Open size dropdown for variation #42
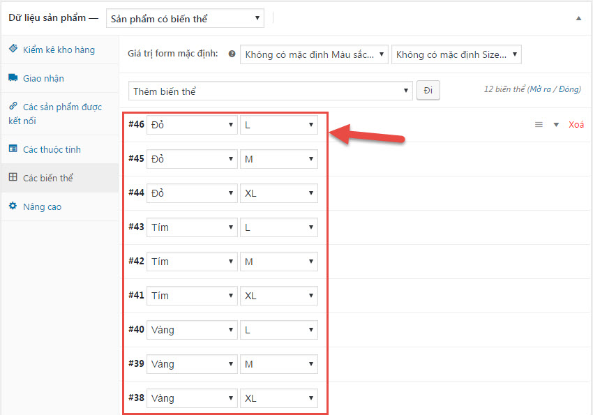 coord(279,262)
